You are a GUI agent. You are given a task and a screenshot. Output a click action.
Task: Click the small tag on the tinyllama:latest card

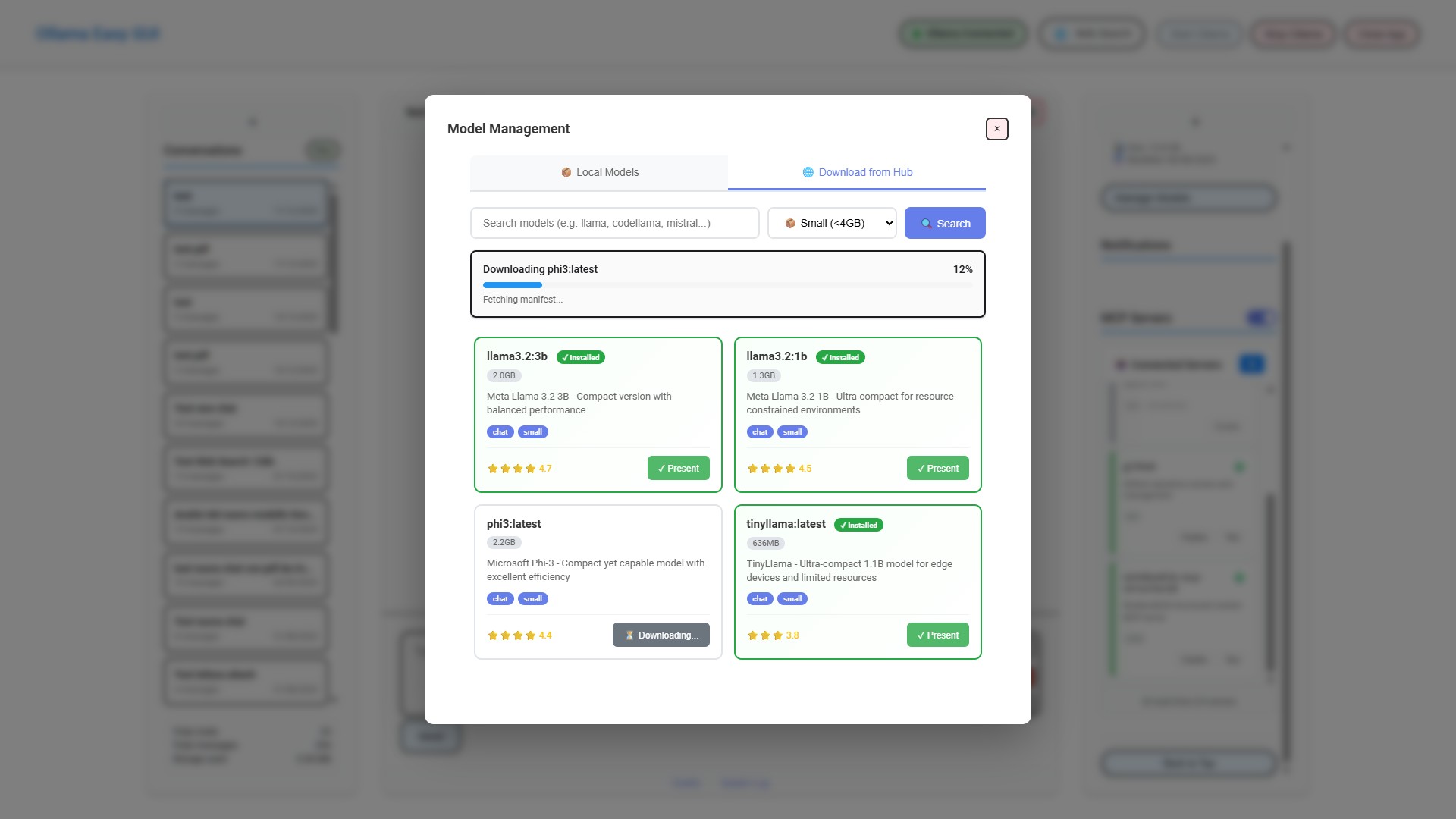[792, 599]
